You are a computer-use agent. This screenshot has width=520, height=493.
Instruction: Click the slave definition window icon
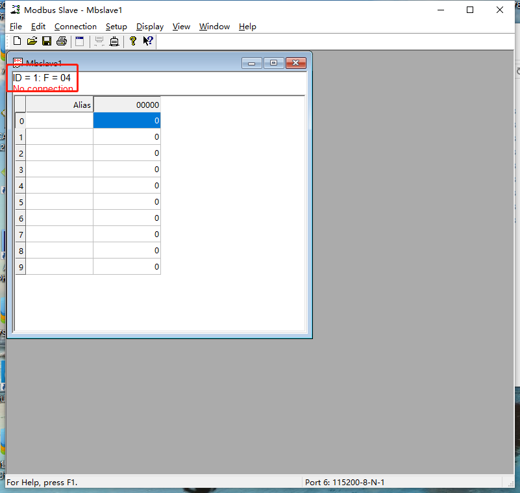(80, 42)
